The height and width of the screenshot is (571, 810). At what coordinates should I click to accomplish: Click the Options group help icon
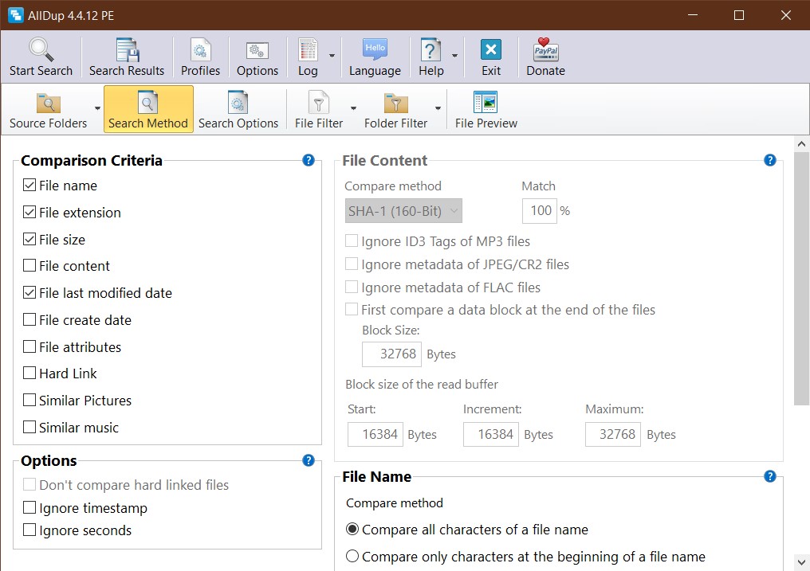[x=309, y=460]
